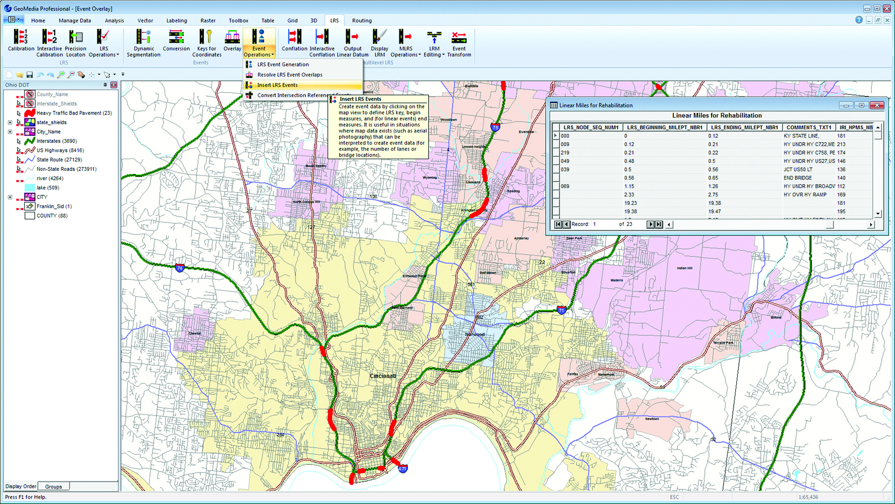Screen dimensions: 895x504
Task: Switch to the Raster tab
Action: pyautogui.click(x=208, y=20)
